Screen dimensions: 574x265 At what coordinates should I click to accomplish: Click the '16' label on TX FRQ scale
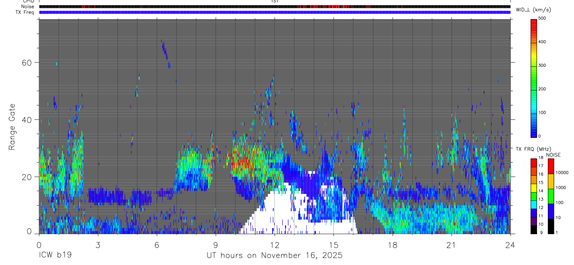pyautogui.click(x=541, y=174)
